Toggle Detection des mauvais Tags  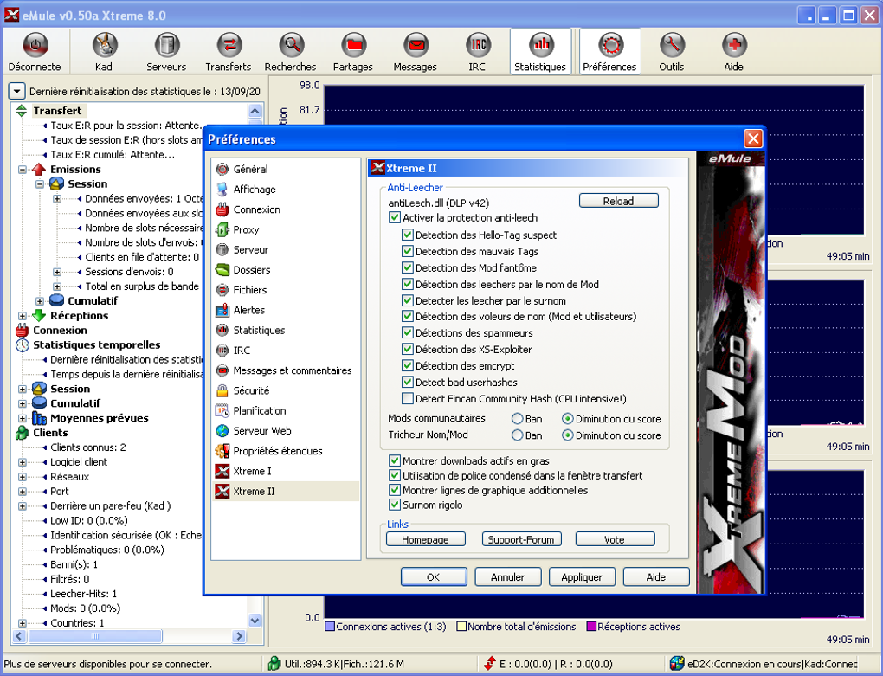coord(407,251)
